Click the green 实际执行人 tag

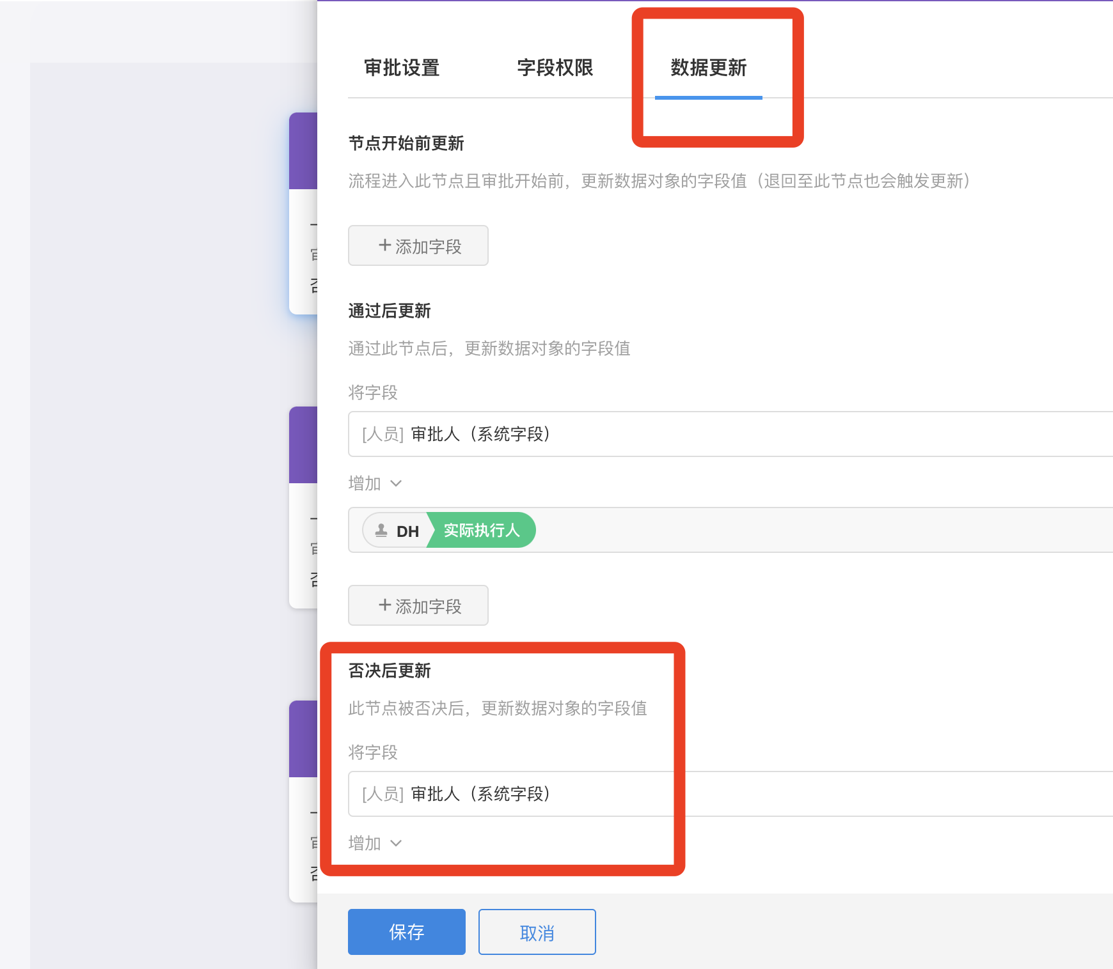pyautogui.click(x=482, y=531)
